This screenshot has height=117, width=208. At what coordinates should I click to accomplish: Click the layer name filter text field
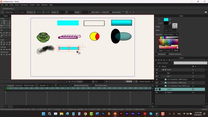190,63
